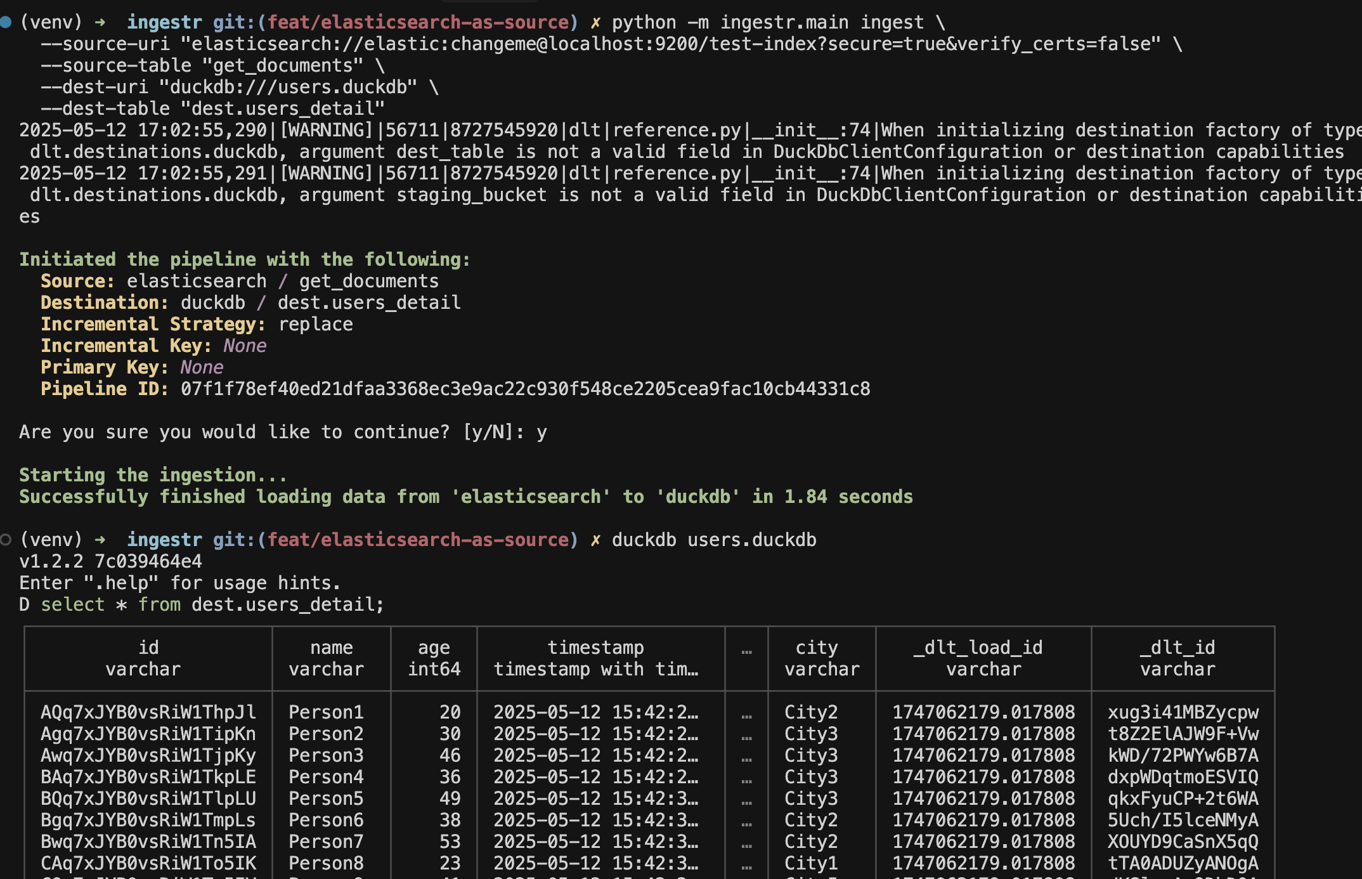Select the 'get_documents' source-table argument
Viewport: 1362px width, 879px height.
pyautogui.click(x=283, y=65)
